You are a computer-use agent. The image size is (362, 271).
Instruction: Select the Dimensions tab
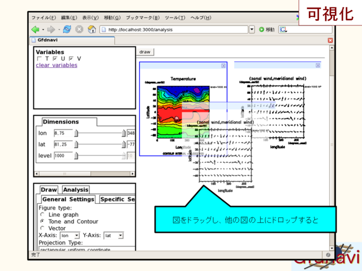69,122
